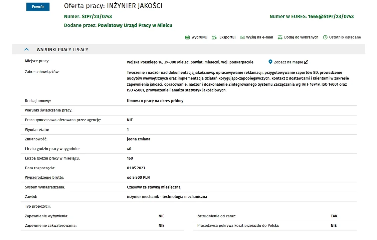Viewport: 377px width, 240px height.
Task: Click the Miejsce pracy label
Action: [x=37, y=61]
